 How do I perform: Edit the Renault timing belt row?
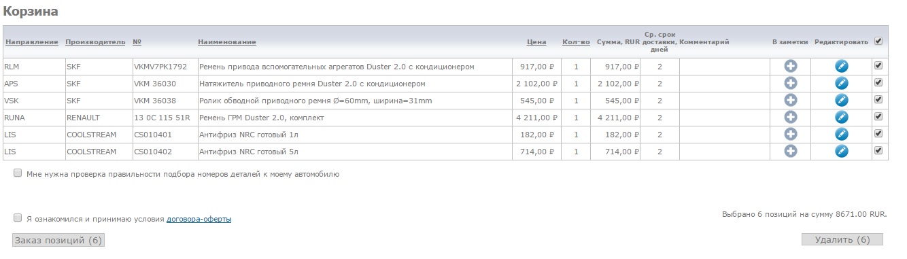click(x=841, y=117)
